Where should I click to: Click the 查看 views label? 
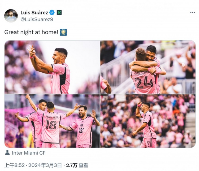(x=83, y=165)
